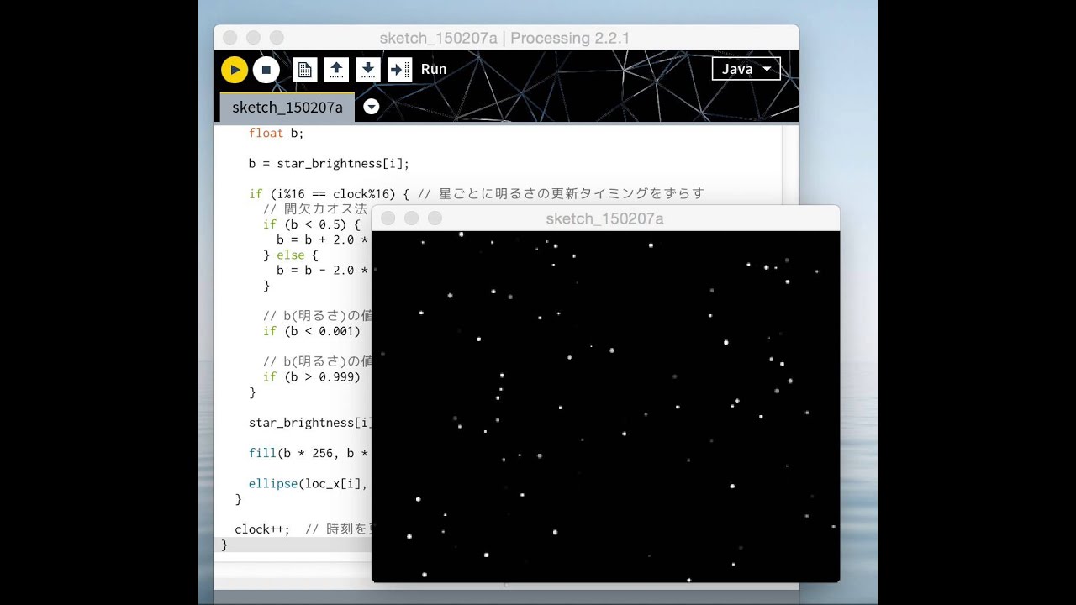Minimize the Processing editor window
The width and height of the screenshot is (1076, 605).
(253, 38)
